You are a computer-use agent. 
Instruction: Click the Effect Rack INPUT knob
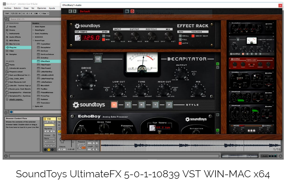click(x=118, y=36)
